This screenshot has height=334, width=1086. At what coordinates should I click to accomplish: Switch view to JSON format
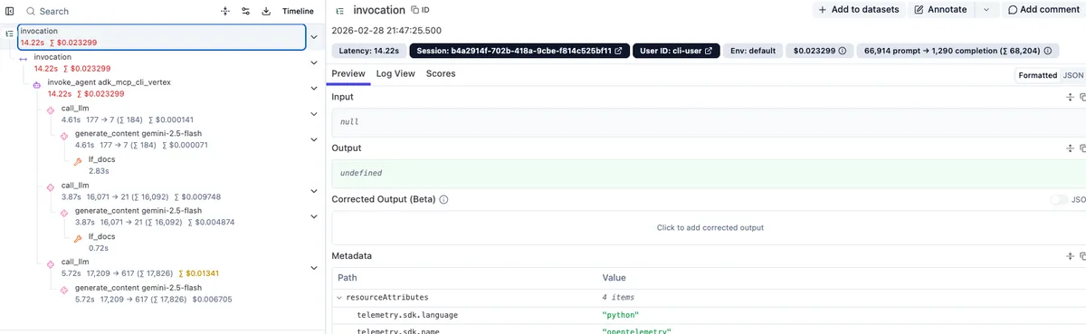pyautogui.click(x=1072, y=75)
